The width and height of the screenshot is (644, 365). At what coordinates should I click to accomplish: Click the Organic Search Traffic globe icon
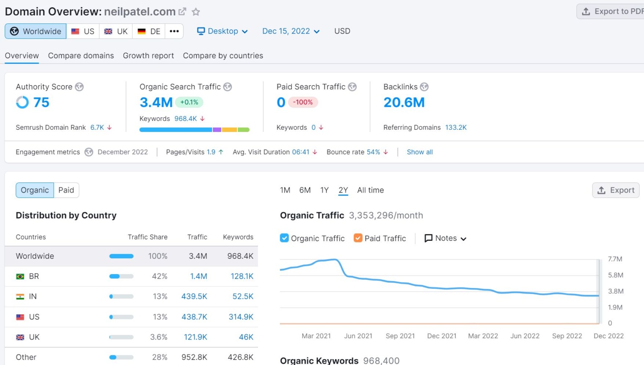coord(227,87)
